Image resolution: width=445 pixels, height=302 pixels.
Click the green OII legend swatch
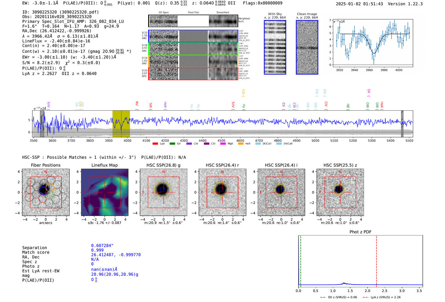point(172,144)
